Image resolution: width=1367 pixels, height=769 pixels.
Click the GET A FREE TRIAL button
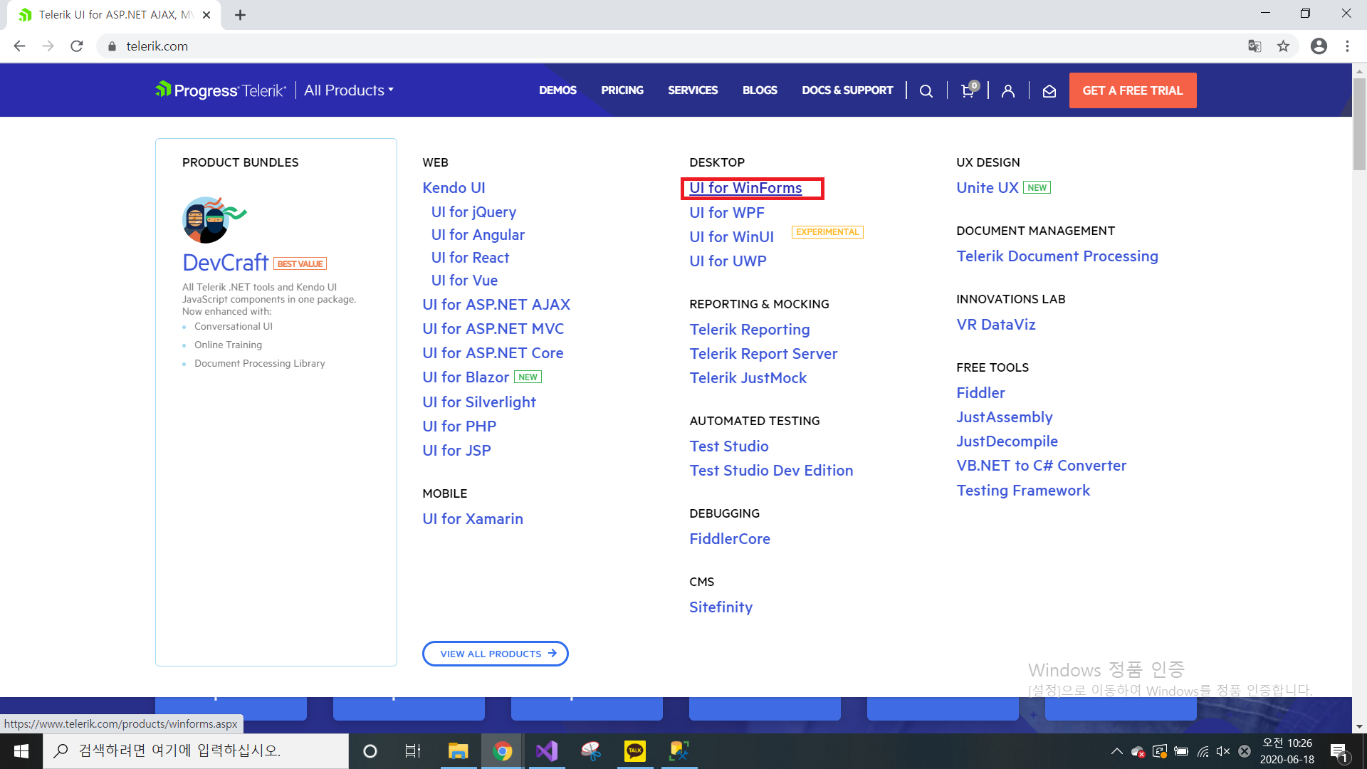click(1132, 90)
